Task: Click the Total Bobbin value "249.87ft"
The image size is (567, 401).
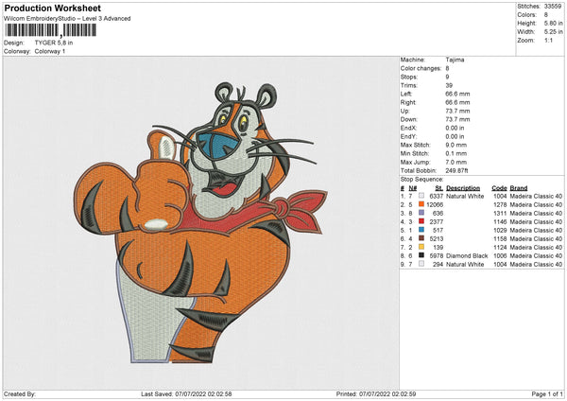Action: coord(456,170)
